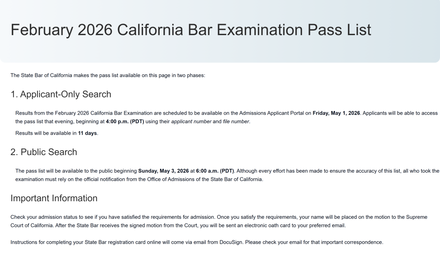This screenshot has height=253, width=440.
Task: Select the "2. Public Search" heading
Action: tap(44, 152)
